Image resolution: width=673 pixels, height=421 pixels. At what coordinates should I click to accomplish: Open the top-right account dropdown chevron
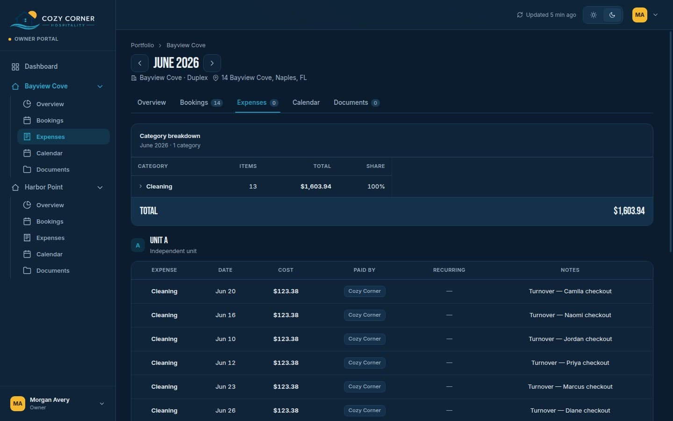tap(656, 15)
